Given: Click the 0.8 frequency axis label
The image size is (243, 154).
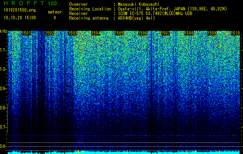Looking at the screenshot, I should [3, 108].
